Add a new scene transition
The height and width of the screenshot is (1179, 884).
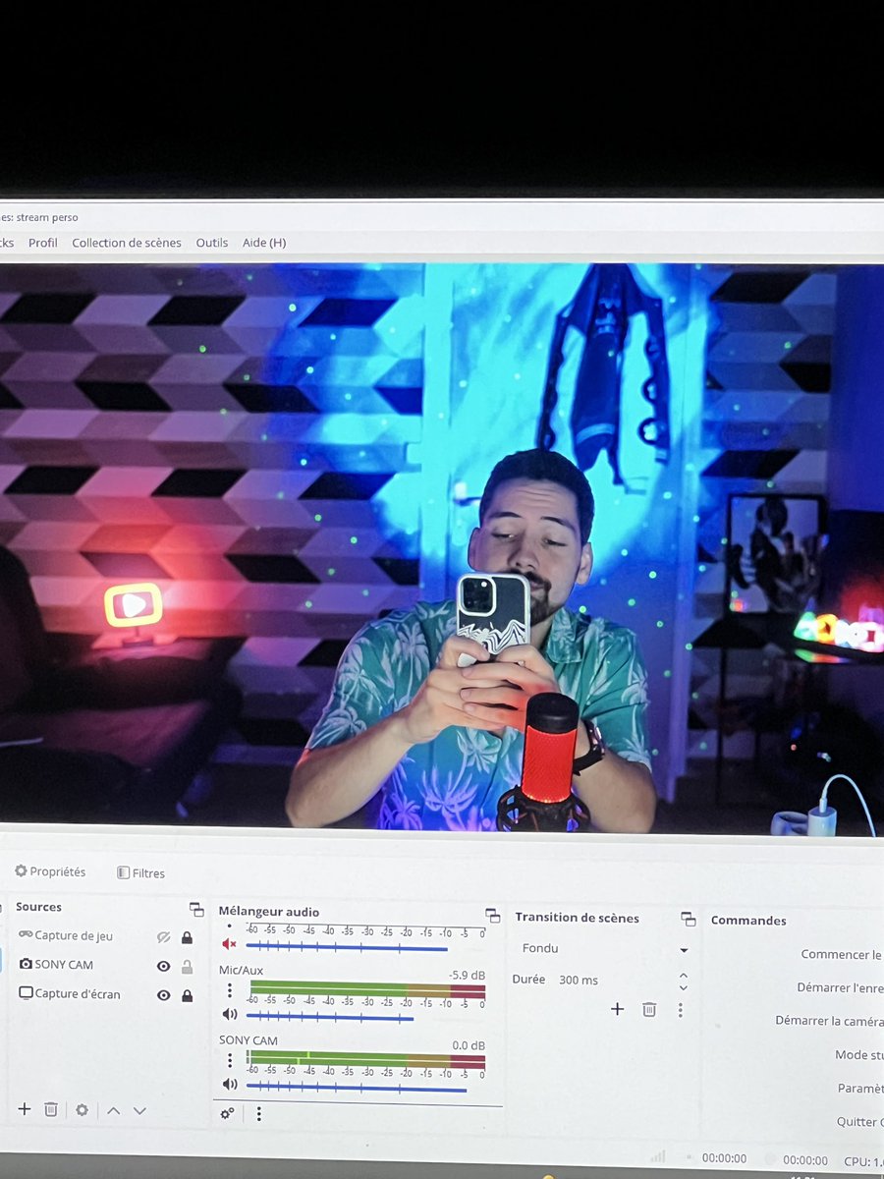point(617,1009)
